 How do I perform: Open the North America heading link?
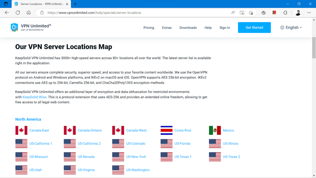click(28, 119)
